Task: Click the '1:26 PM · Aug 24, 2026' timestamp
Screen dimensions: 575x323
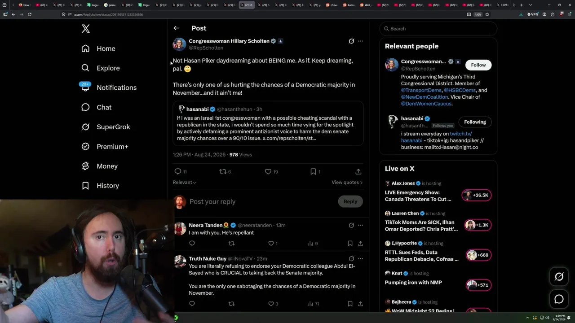Action: click(x=200, y=155)
